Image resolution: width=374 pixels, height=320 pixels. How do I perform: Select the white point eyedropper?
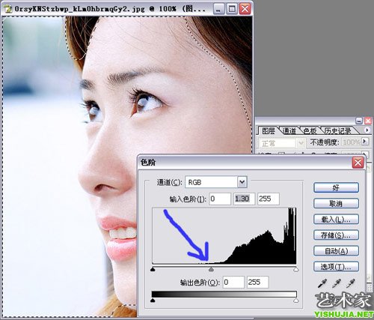coord(351,283)
